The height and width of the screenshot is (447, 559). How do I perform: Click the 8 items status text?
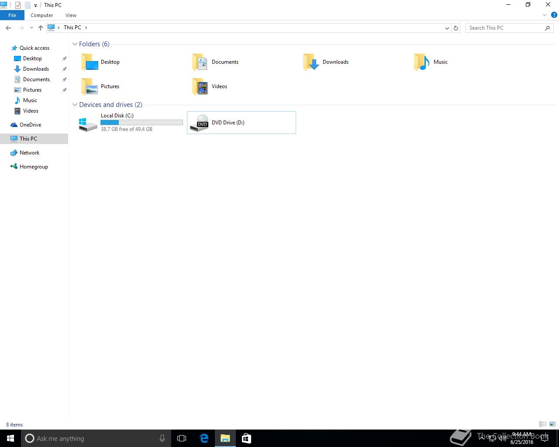14,425
